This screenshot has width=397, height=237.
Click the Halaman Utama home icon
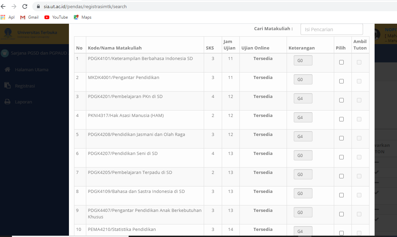[x=7, y=69]
